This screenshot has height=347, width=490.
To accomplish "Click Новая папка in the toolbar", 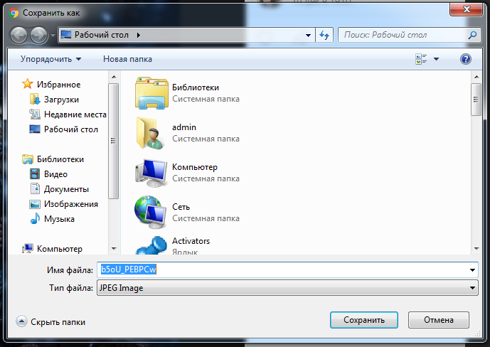I will point(127,59).
